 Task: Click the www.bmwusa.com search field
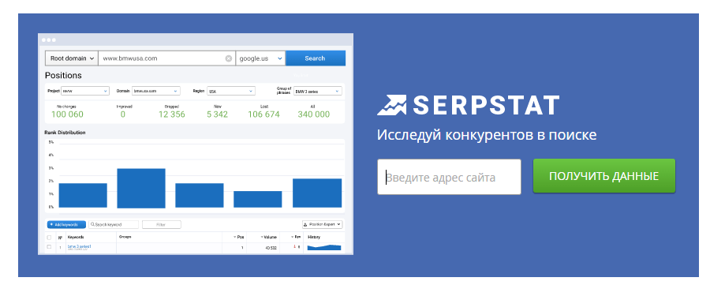pyautogui.click(x=166, y=58)
